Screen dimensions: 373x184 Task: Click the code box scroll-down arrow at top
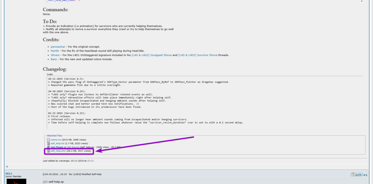[362, 1]
